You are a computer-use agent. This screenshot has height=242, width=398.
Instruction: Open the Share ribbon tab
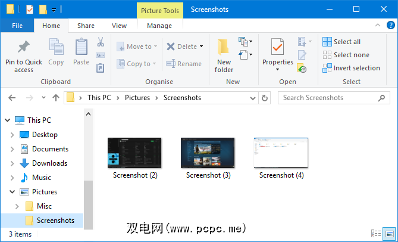pos(86,26)
